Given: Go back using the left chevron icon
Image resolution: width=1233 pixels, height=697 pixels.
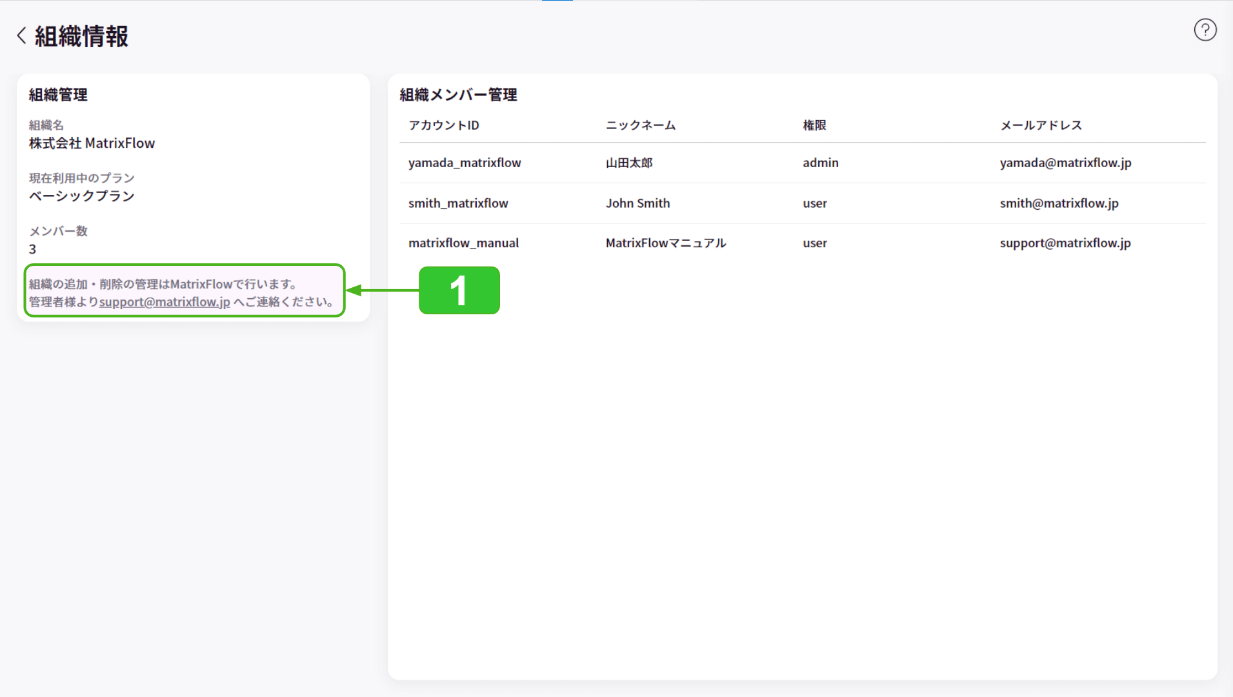Looking at the screenshot, I should tap(21, 35).
